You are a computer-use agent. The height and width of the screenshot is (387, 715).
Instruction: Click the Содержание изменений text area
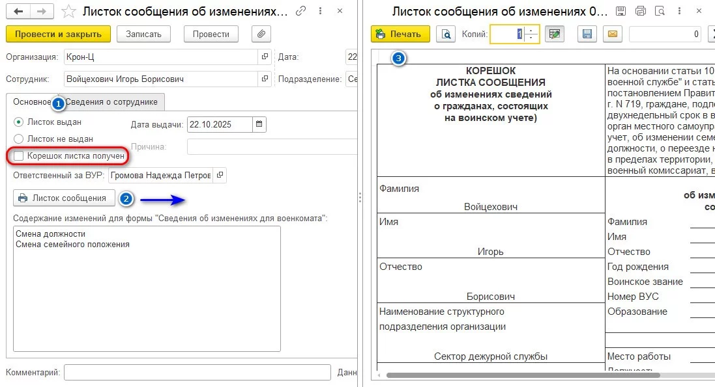[147, 289]
